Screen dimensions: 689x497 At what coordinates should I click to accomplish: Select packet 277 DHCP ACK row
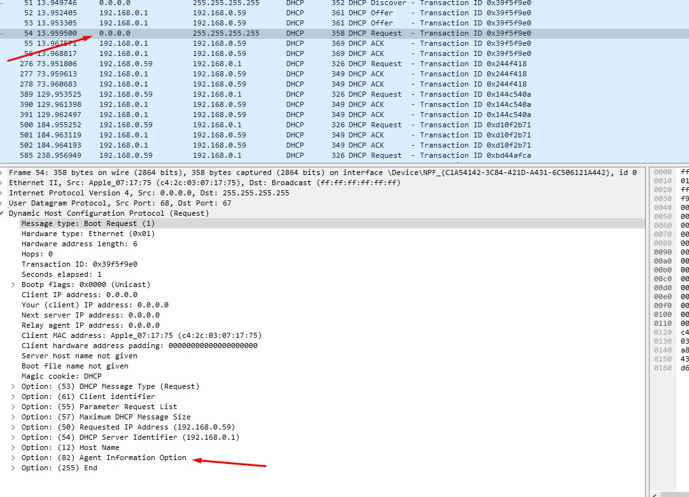tap(345, 74)
